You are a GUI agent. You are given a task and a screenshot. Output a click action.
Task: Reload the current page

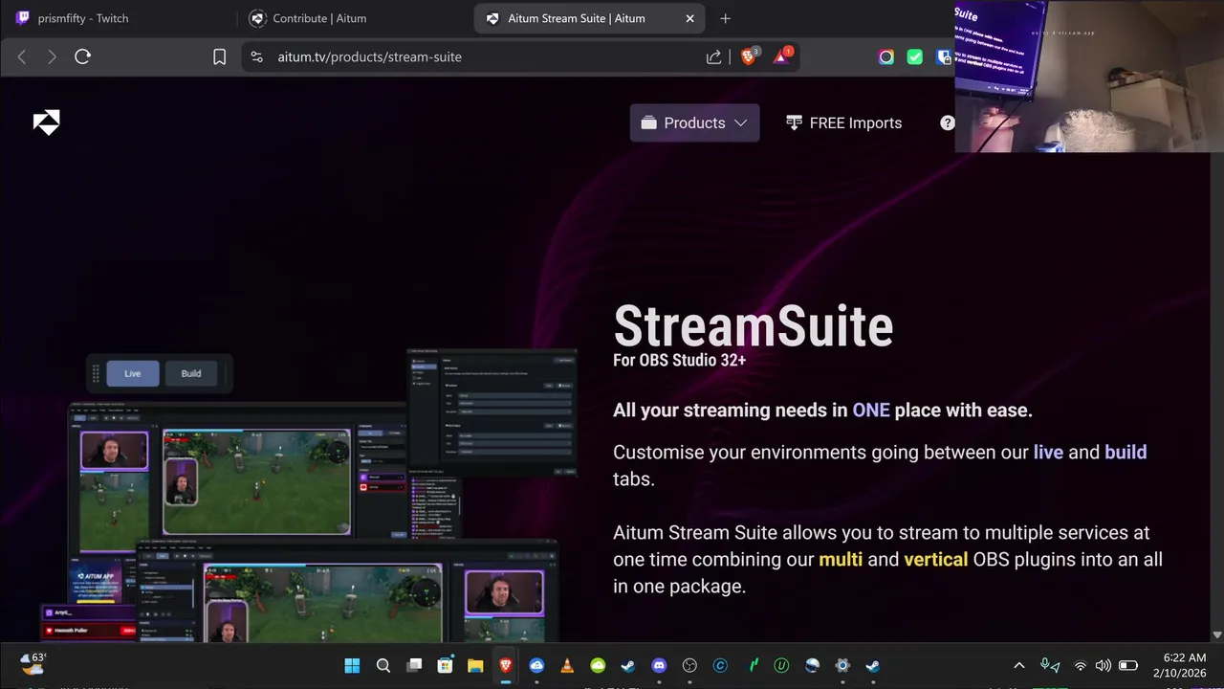tap(83, 56)
